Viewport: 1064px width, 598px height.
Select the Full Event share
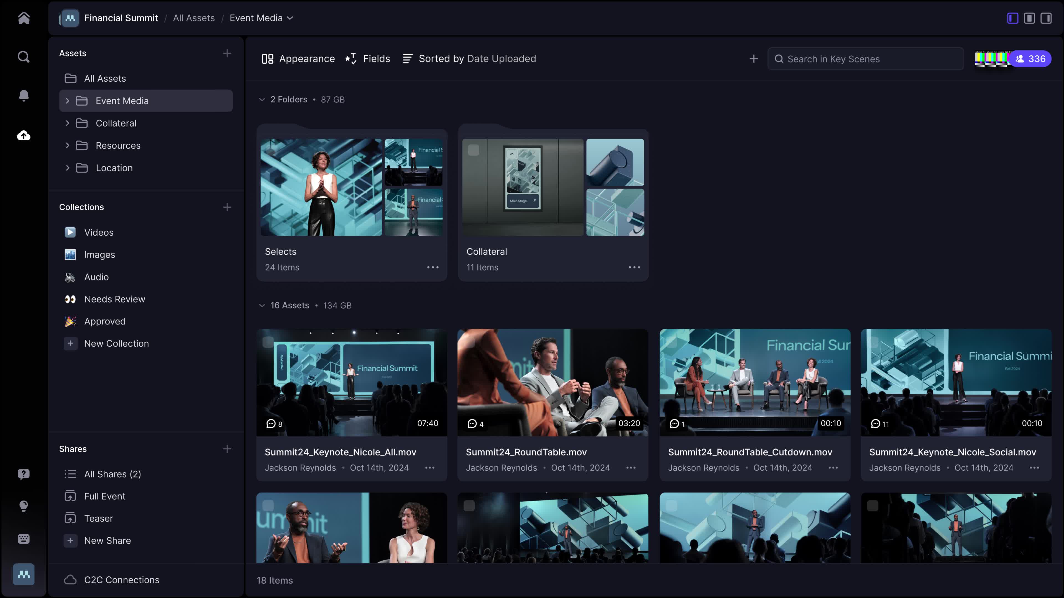(x=104, y=496)
